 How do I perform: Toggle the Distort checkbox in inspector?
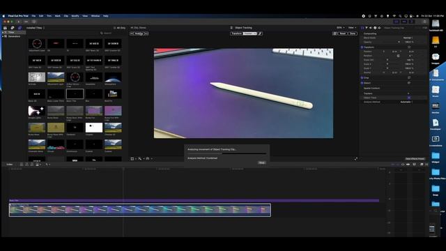tap(362, 83)
